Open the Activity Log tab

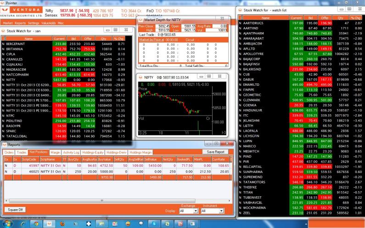(x=71, y=152)
